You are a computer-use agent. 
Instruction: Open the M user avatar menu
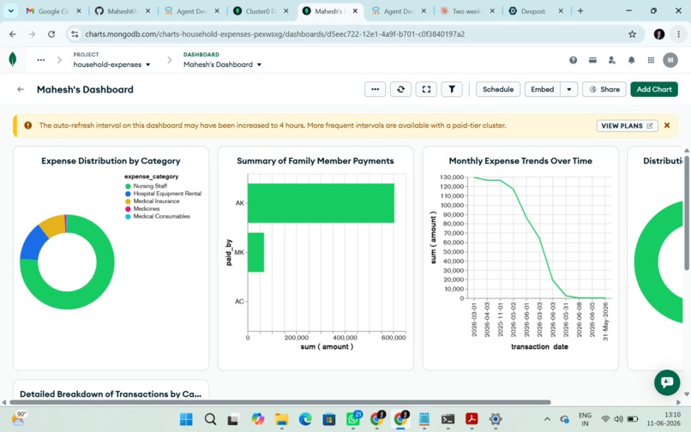pyautogui.click(x=670, y=60)
